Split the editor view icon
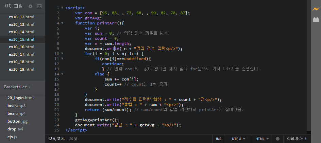The image size is (321, 143). coord(39,6)
